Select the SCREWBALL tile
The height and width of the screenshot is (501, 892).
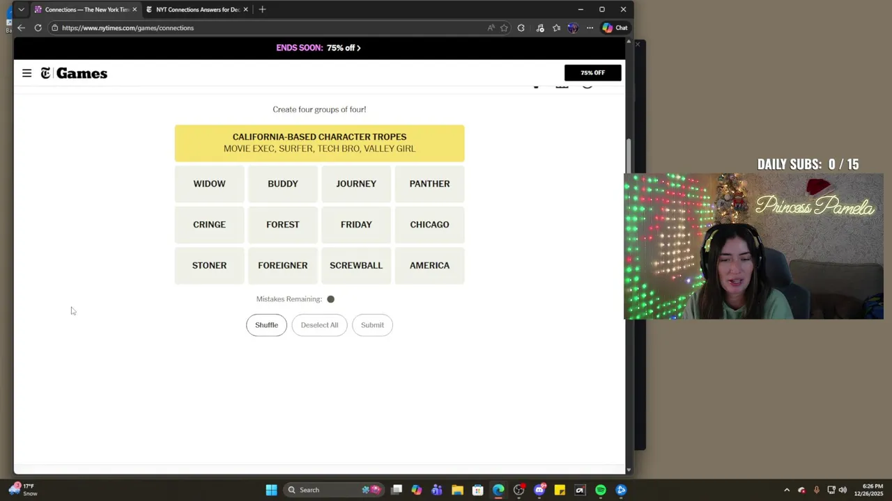point(356,265)
